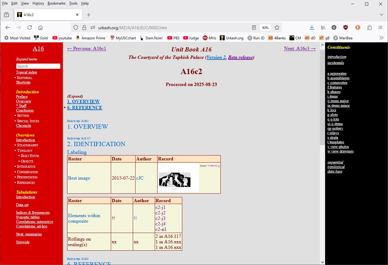Image resolution: width=388 pixels, height=265 pixels.
Task: Show site security padlock info
Action: pyautogui.click(x=84, y=27)
